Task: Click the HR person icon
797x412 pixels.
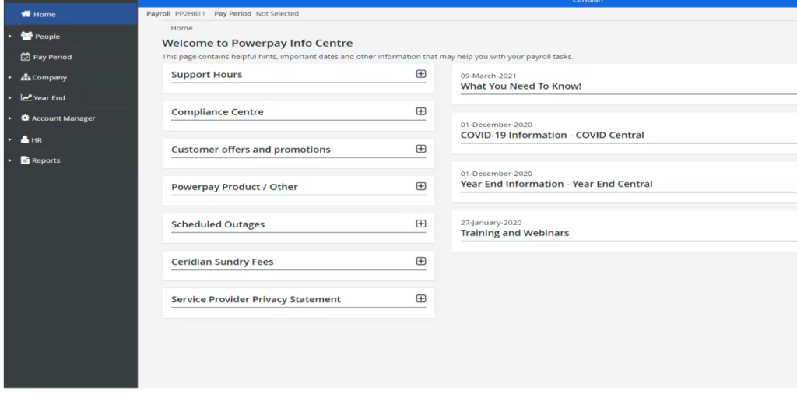Action: (25, 139)
